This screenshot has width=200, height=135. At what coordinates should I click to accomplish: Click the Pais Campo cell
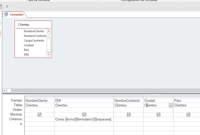click(187, 101)
